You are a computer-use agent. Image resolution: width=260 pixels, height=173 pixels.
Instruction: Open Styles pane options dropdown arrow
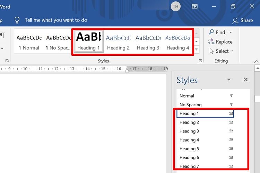click(x=229, y=80)
